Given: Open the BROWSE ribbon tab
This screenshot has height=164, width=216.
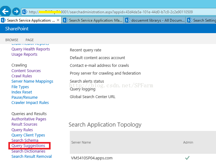Looking at the screenshot, I should [x=12, y=40].
